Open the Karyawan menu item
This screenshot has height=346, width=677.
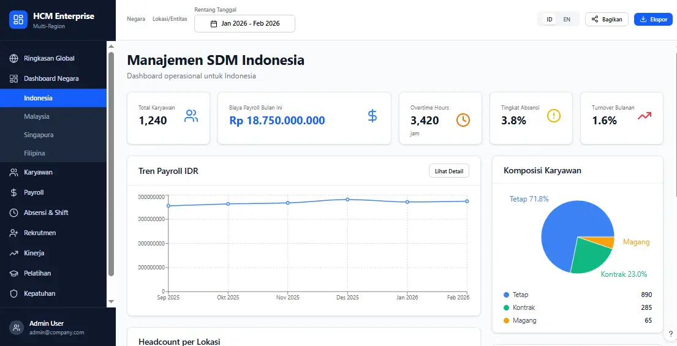click(x=53, y=172)
